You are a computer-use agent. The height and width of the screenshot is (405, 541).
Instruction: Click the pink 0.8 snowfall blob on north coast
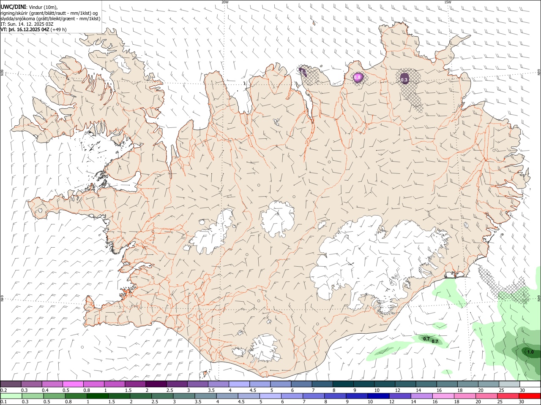(x=358, y=77)
